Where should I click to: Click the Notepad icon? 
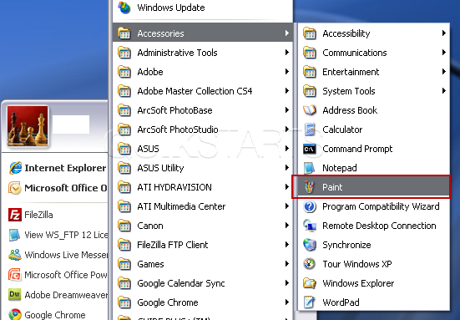[309, 168]
